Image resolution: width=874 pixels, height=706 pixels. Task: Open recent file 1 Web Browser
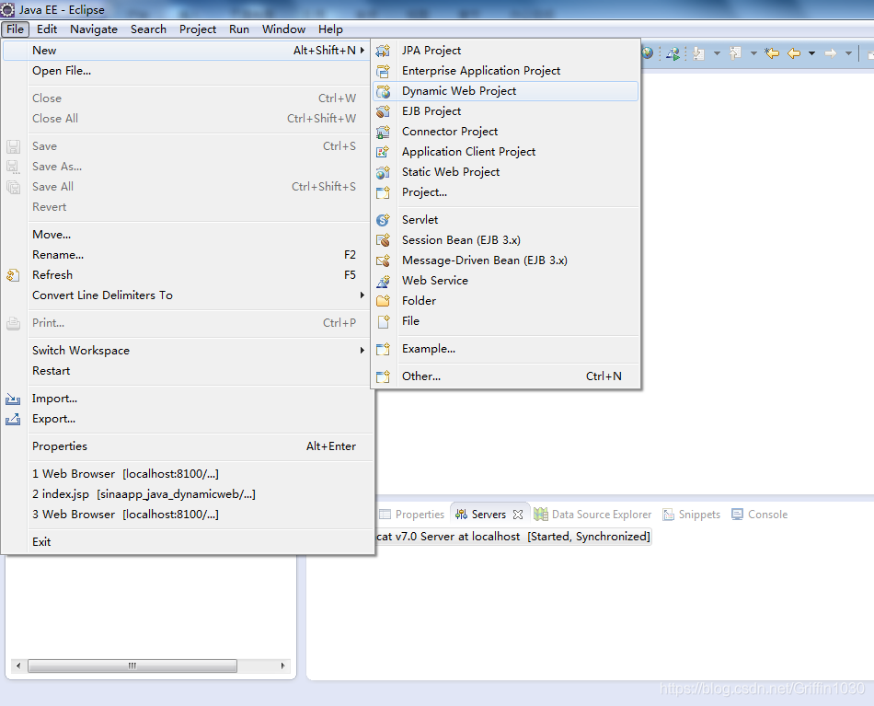coord(186,474)
